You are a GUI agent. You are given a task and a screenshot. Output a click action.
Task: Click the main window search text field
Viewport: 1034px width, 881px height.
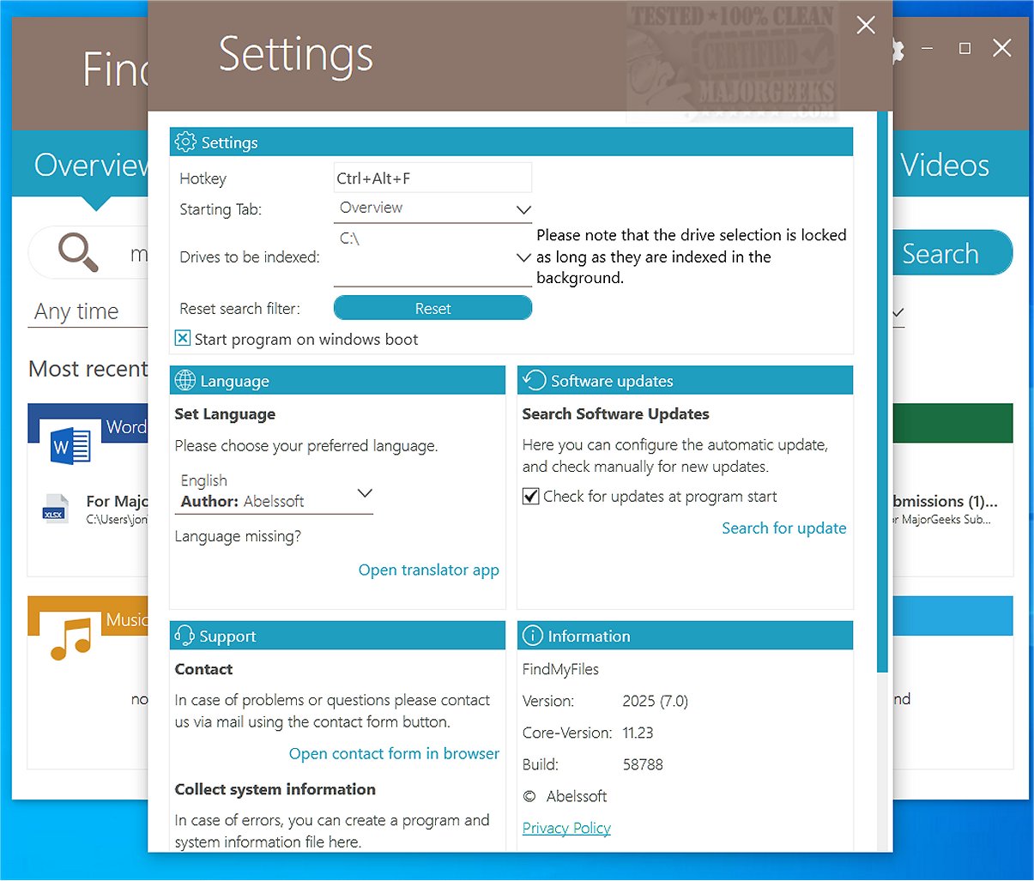[x=137, y=254]
